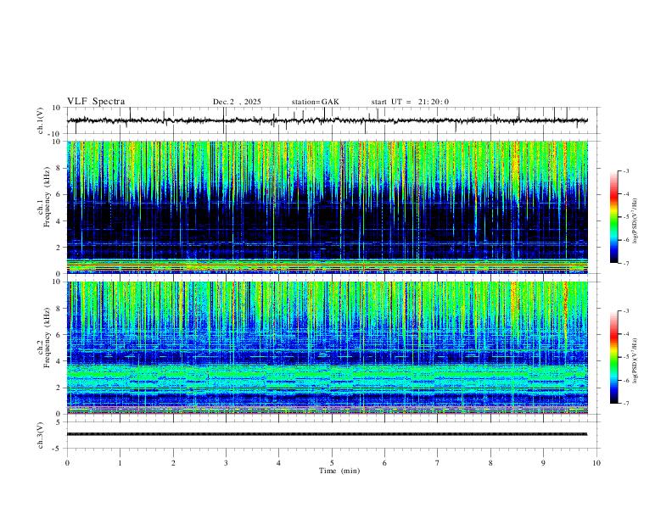Click the "start UT = 21:20:0" header text
The height and width of the screenshot is (519, 672).
[410, 102]
